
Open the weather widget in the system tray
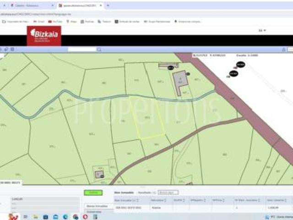click(x=278, y=217)
